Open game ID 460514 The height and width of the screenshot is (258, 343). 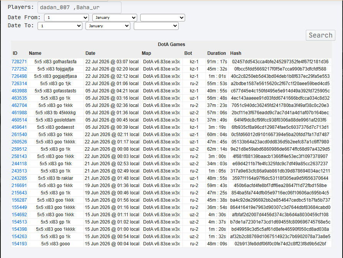click(19, 120)
